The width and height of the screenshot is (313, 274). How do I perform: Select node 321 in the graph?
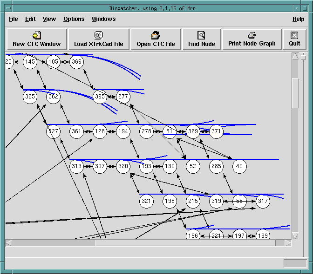tap(147, 201)
